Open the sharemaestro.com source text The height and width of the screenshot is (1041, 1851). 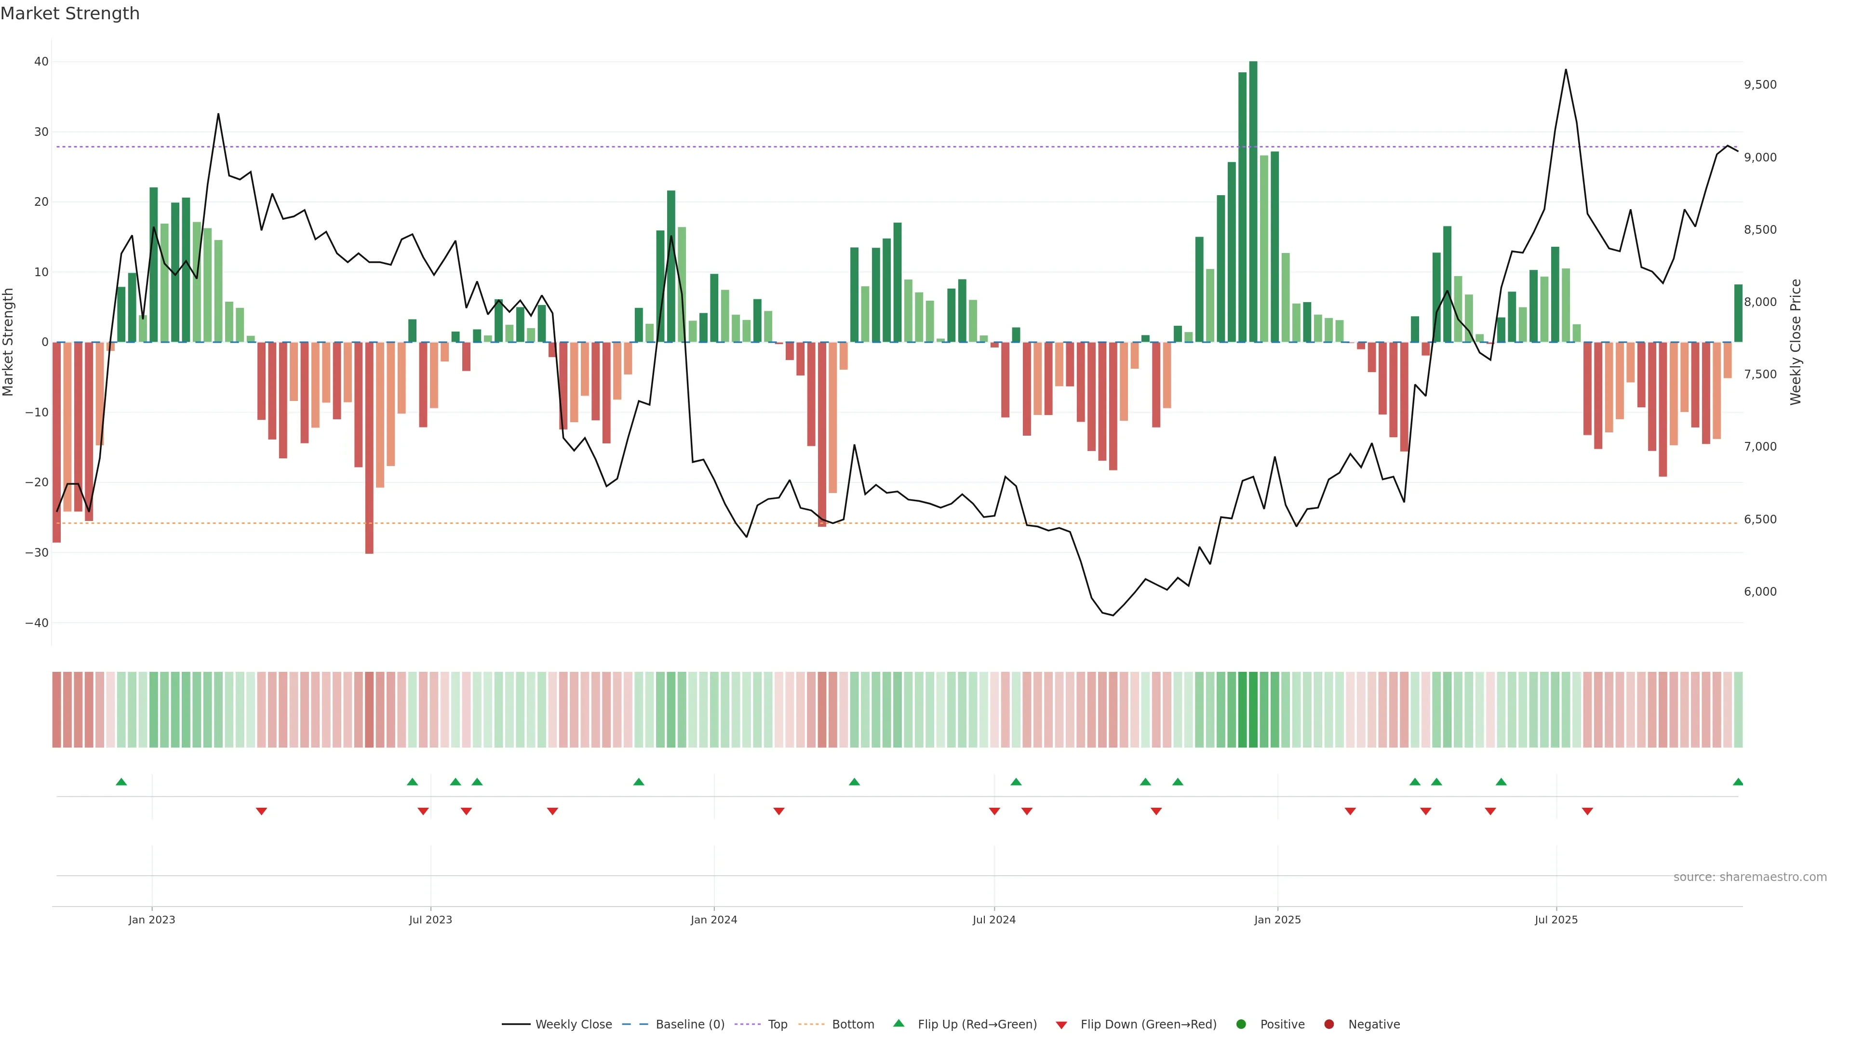pyautogui.click(x=1750, y=877)
